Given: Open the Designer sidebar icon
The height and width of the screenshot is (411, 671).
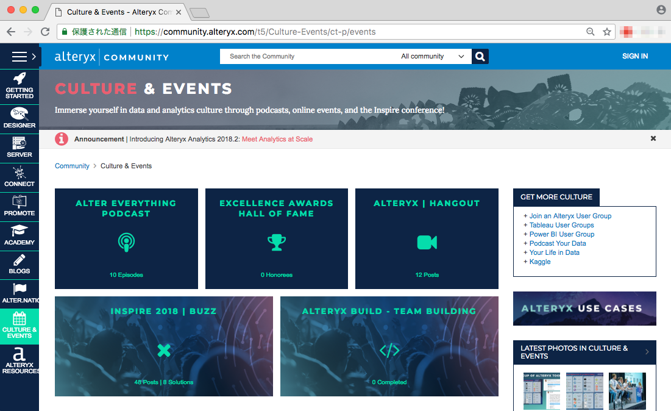Looking at the screenshot, I should click(x=20, y=114).
